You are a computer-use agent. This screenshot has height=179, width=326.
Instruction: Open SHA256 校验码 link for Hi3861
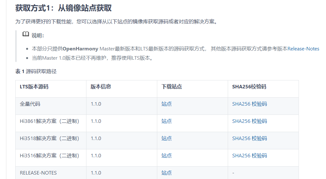(249, 121)
